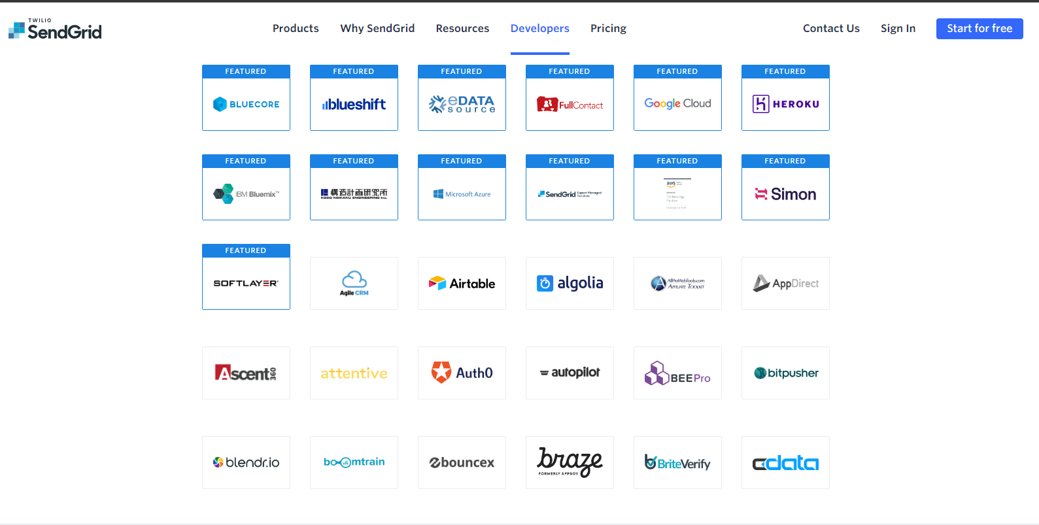Open the Products menu
This screenshot has height=525, width=1039.
click(296, 28)
